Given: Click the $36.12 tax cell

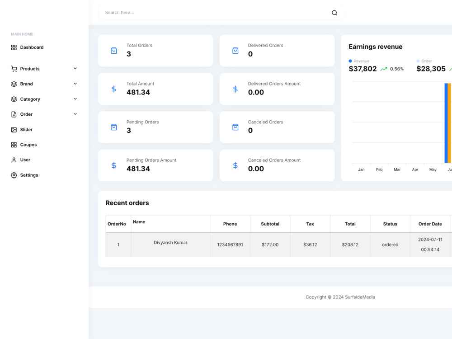Looking at the screenshot, I should point(310,245).
